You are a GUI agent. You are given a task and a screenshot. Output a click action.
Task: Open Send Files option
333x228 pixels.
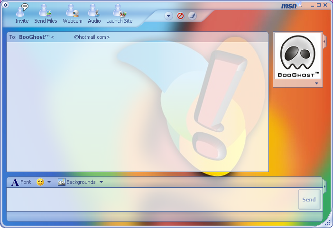[x=46, y=13]
